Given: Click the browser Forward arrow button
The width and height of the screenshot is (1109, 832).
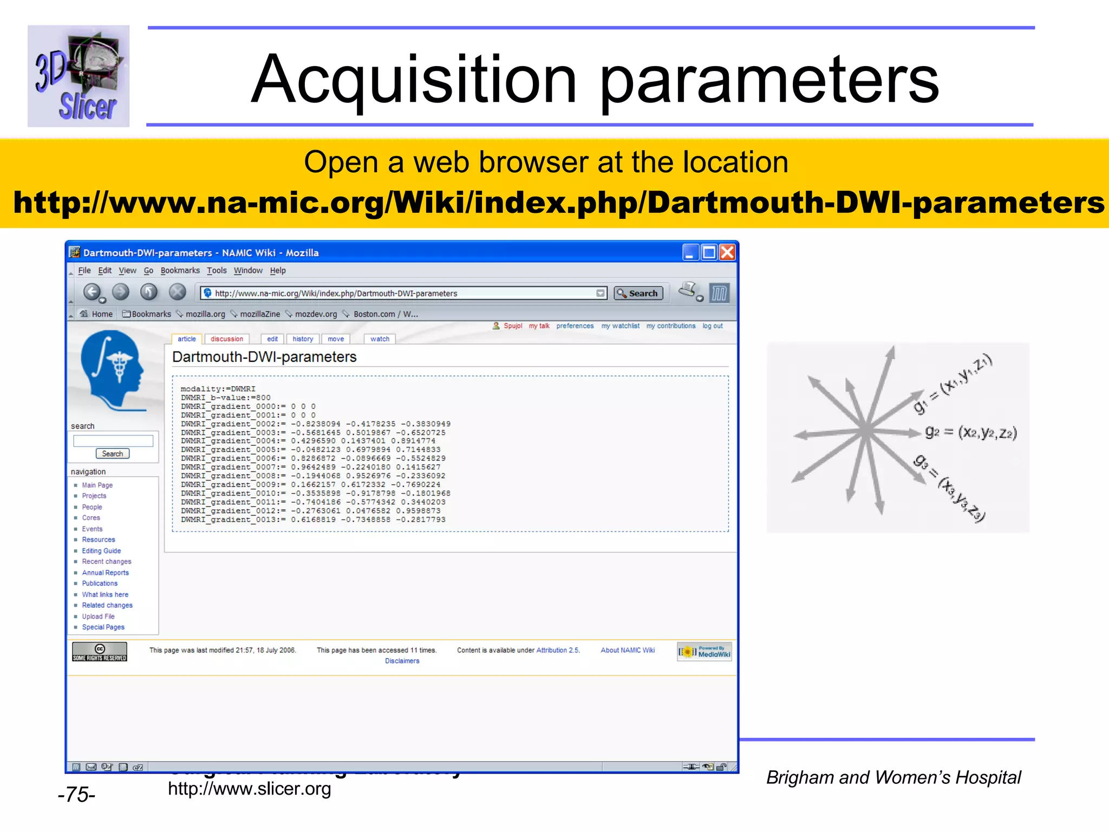Looking at the screenshot, I should pos(120,292).
